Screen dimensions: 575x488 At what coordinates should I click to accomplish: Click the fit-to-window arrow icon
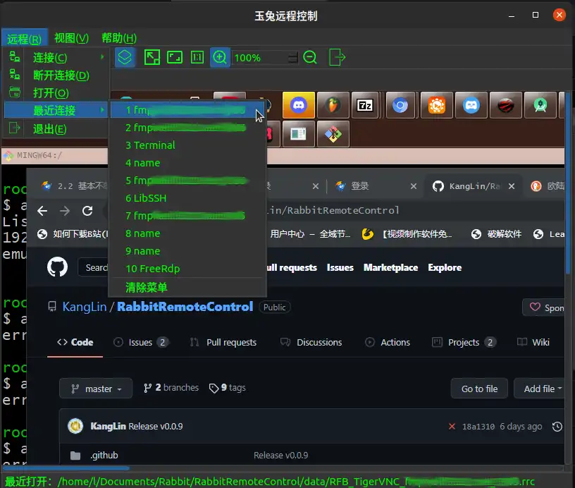pos(152,58)
